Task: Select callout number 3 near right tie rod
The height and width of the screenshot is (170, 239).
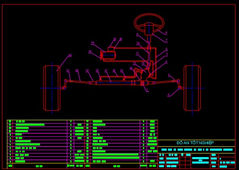Action: 169,75
